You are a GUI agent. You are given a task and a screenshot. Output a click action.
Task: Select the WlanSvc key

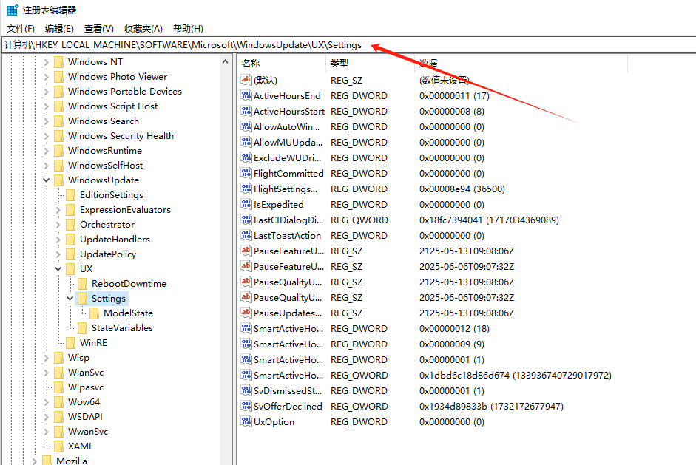[86, 373]
